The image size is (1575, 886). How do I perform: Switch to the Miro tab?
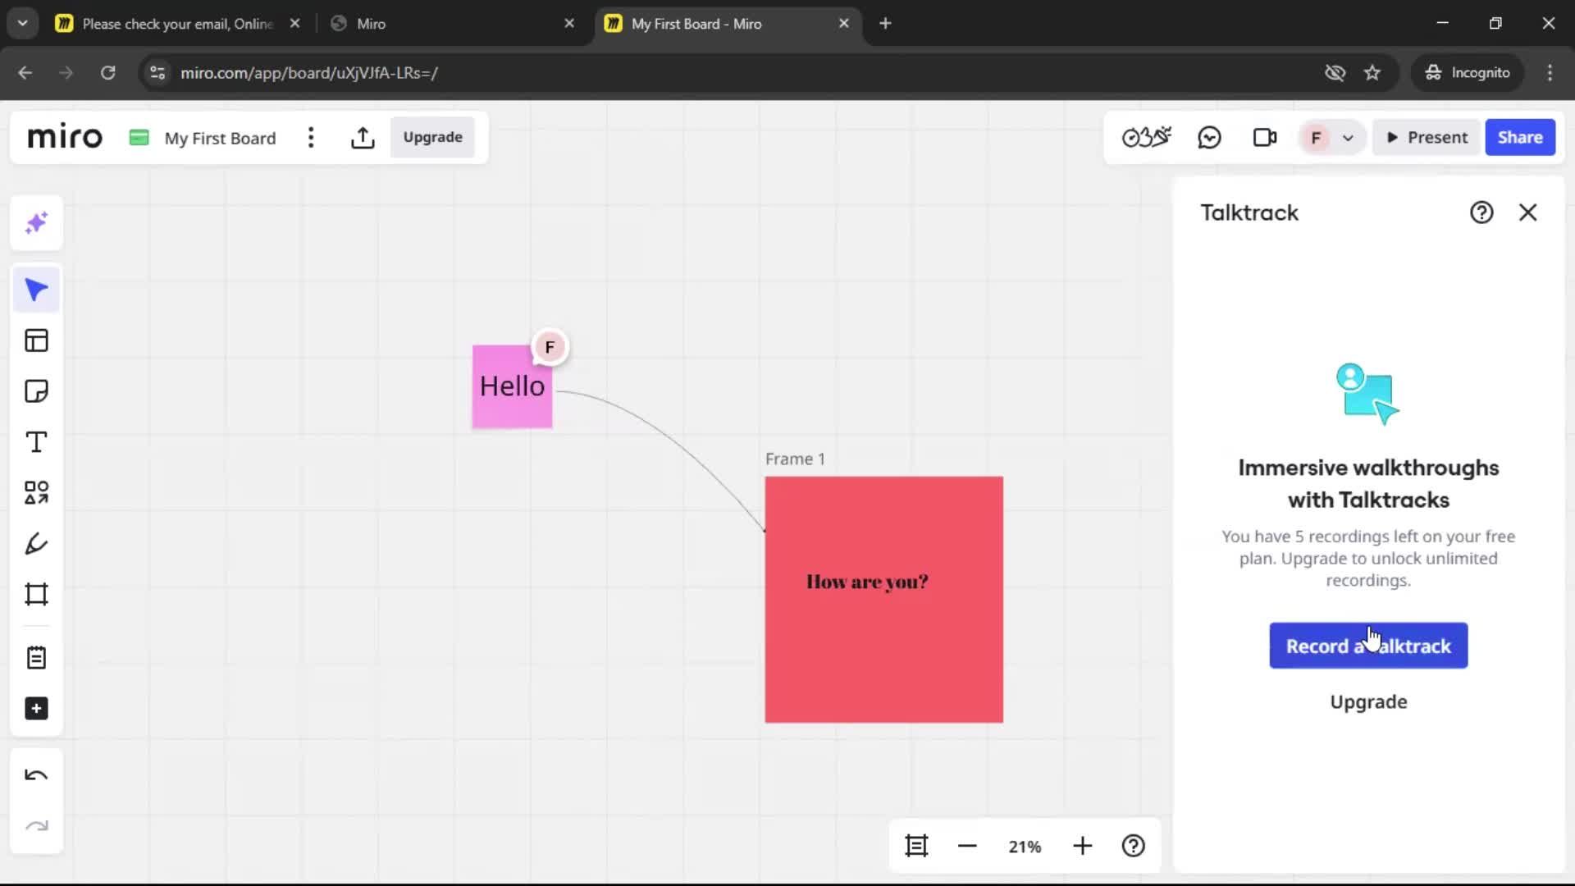click(451, 24)
